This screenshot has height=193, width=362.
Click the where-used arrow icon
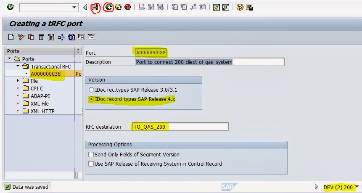click(61, 37)
